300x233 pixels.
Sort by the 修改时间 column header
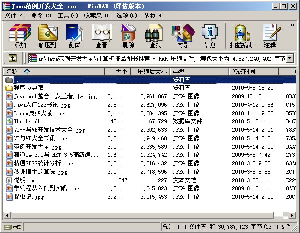254,72
